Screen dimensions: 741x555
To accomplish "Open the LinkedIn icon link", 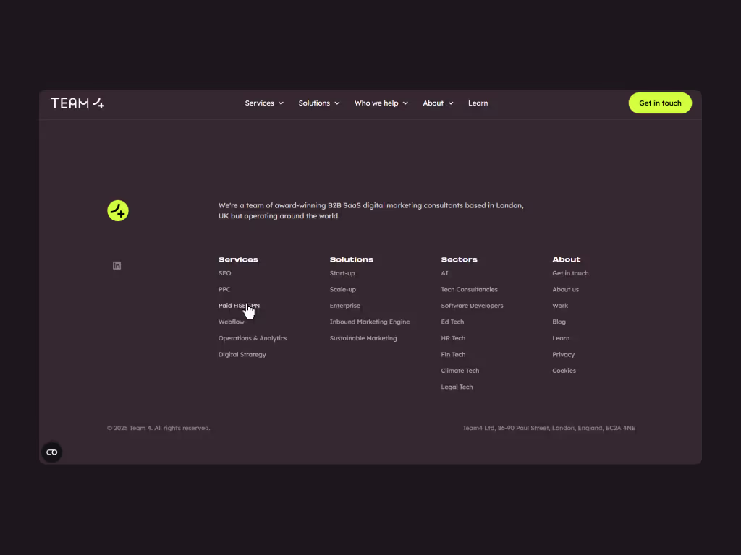I will [x=117, y=266].
